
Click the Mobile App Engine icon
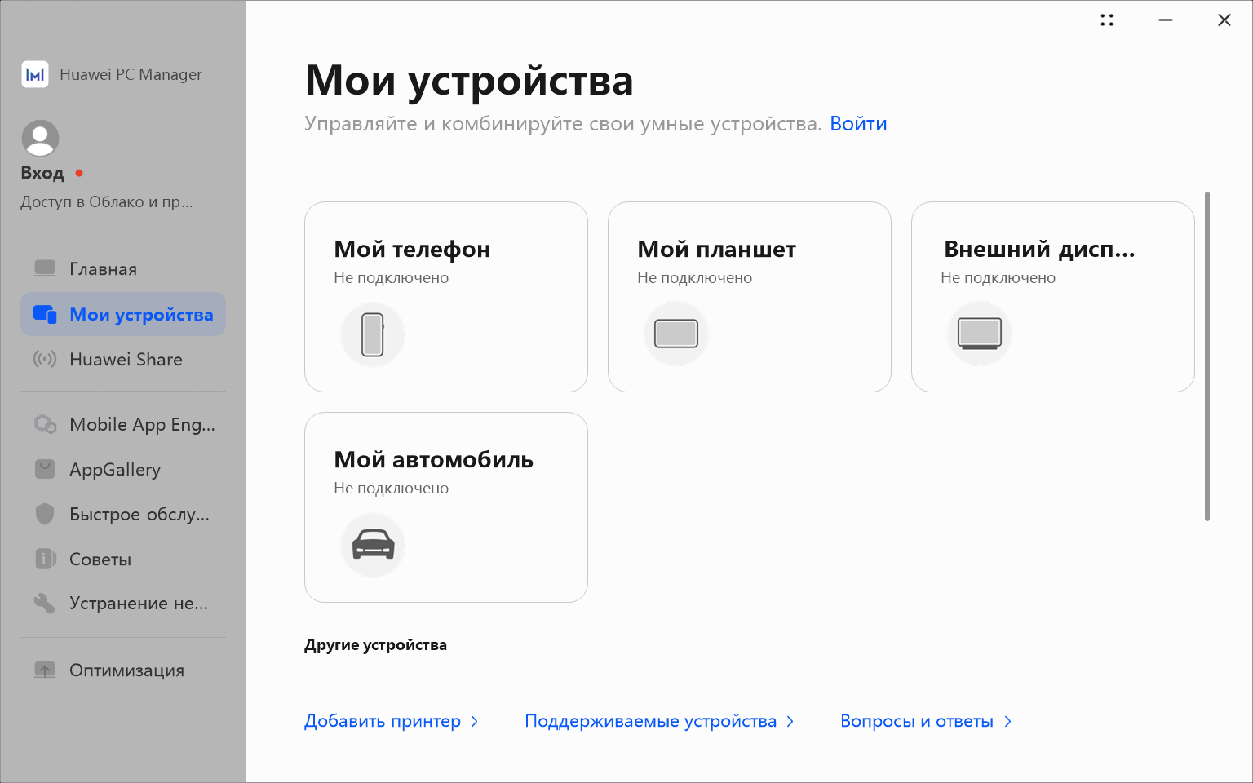tap(45, 424)
